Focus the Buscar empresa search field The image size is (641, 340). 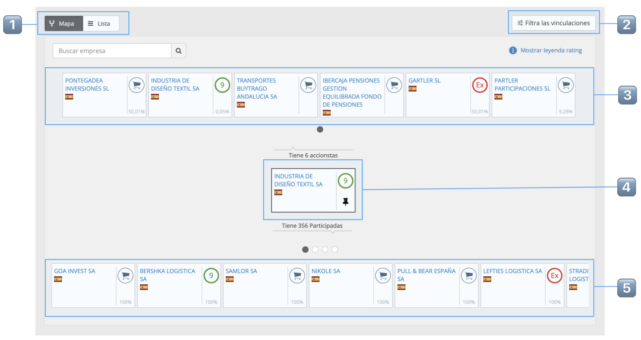(x=112, y=51)
